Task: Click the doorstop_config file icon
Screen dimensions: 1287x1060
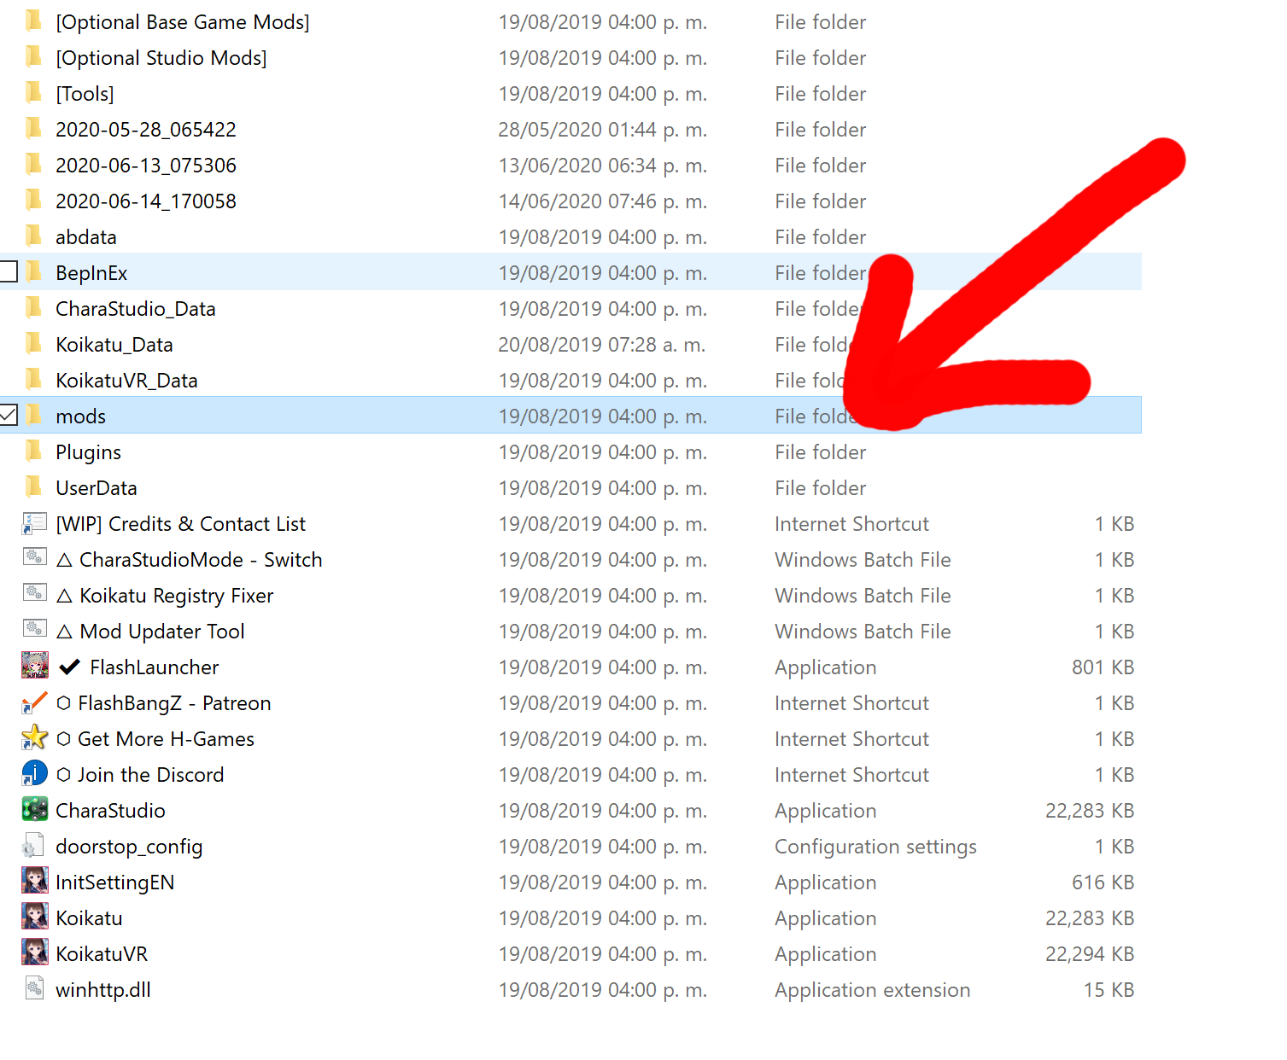Action: point(33,846)
